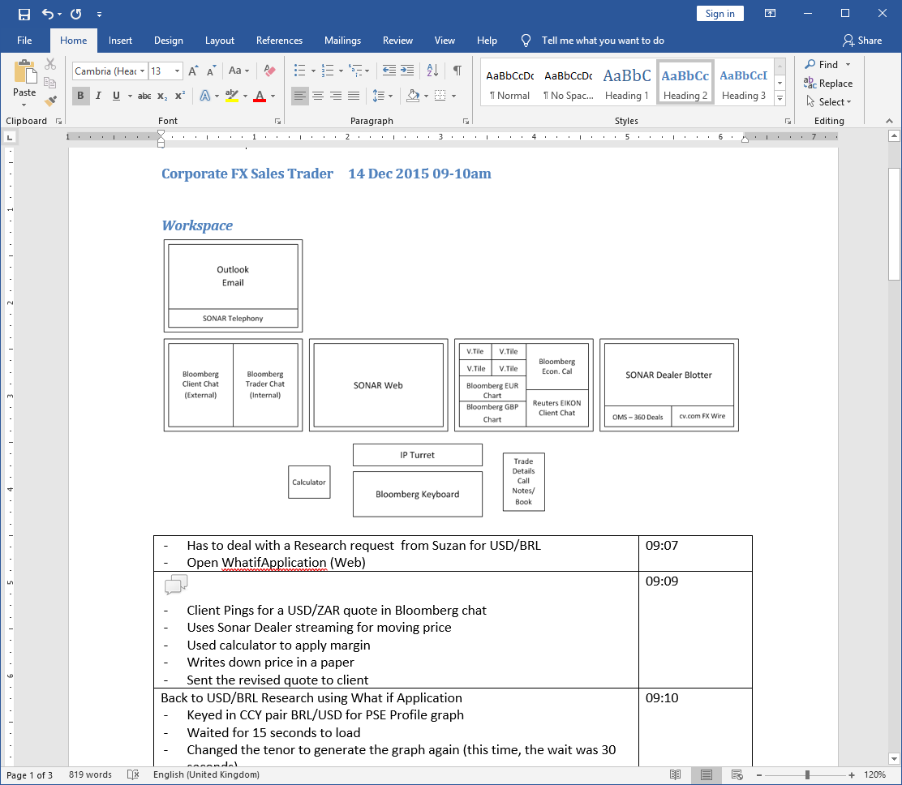Select the Format Painter tool
902x785 pixels.
pos(50,101)
